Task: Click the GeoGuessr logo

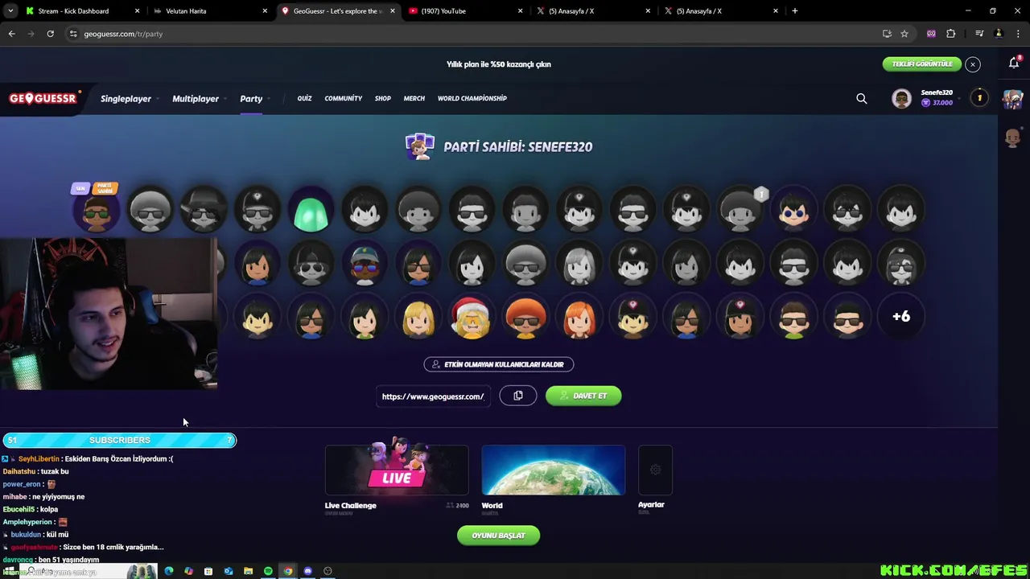Action: (x=43, y=98)
